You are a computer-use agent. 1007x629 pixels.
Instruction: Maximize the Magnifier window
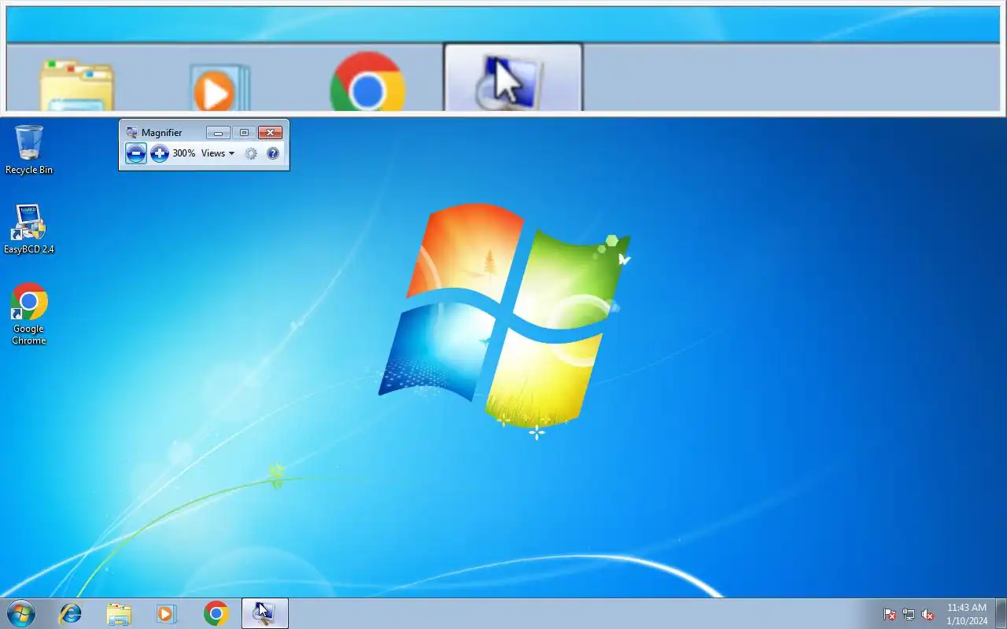244,133
